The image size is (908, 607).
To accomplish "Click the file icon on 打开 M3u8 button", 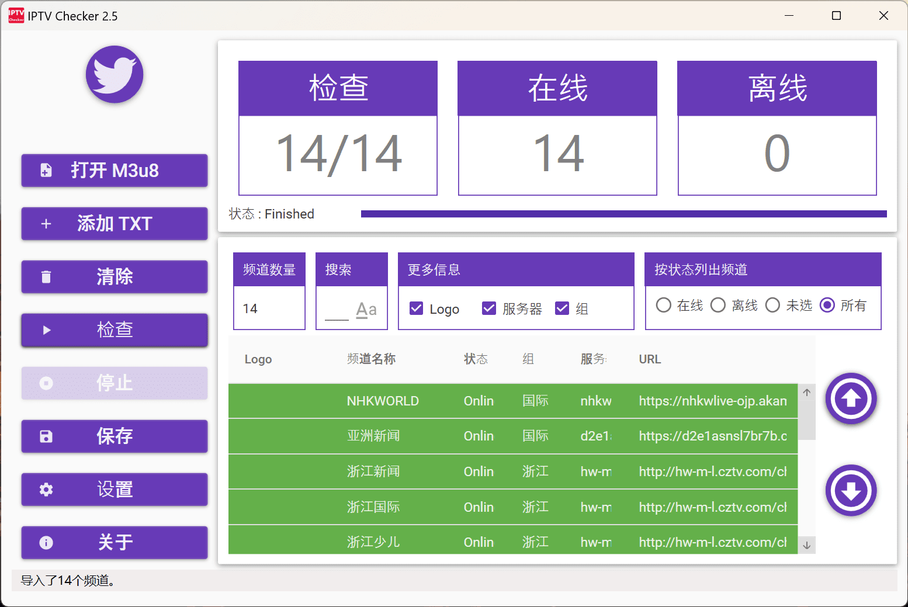I will pos(46,171).
